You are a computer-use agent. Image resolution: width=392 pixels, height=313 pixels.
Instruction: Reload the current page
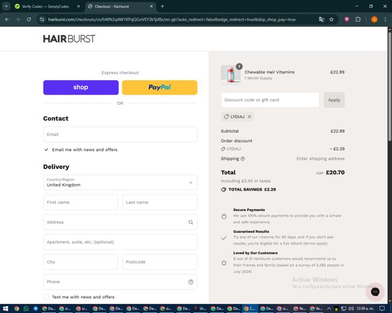(29, 20)
